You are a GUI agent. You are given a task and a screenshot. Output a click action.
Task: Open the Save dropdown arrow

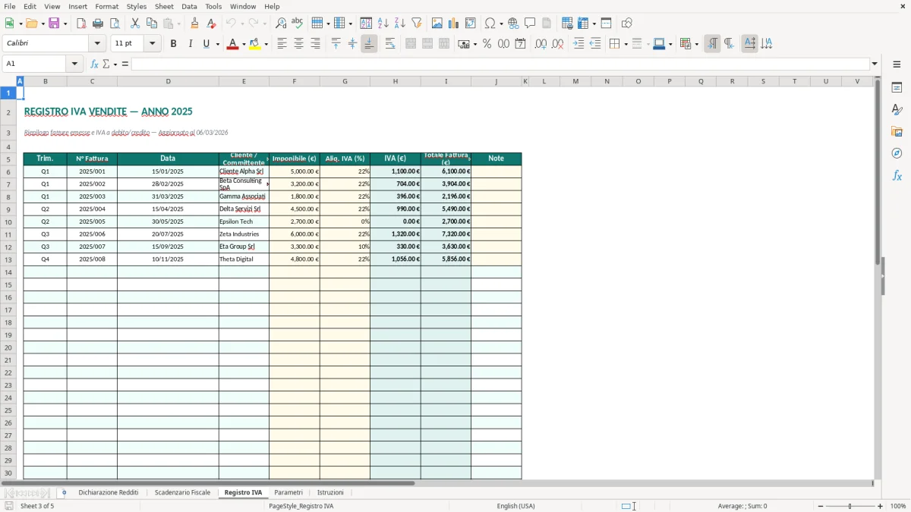[65, 24]
